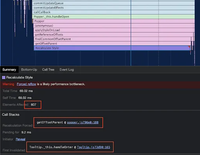Open the Forced reflow warning link
The image size is (200, 155).
tap(27, 84)
